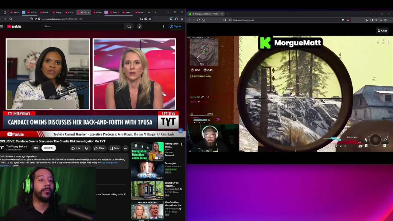Open a new tab in the YouTube window

pyautogui.click(x=149, y=13)
